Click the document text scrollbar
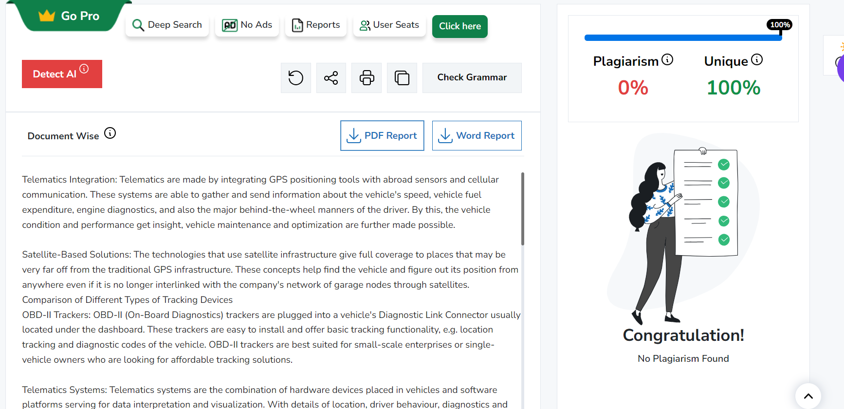This screenshot has height=409, width=844. [522, 209]
